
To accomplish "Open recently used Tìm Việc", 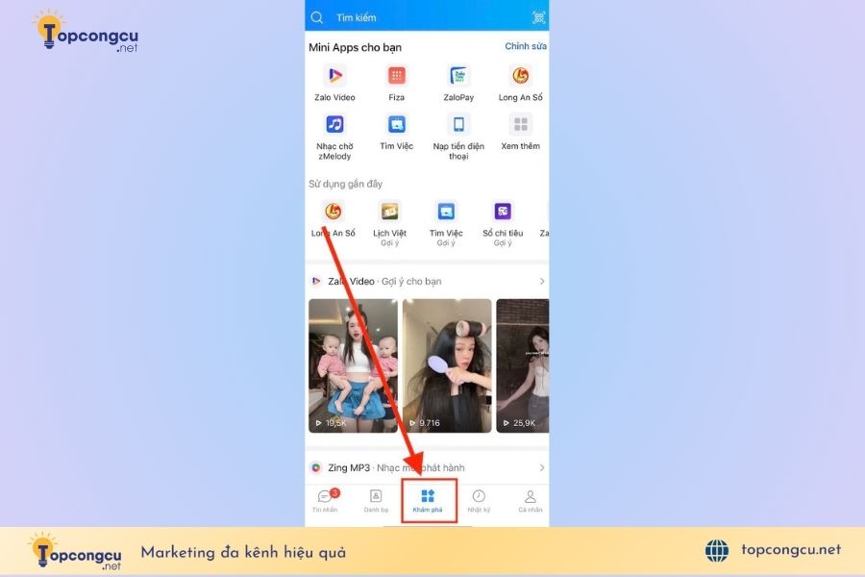I will (x=446, y=223).
